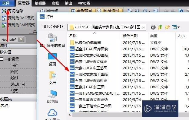Select the New1.dxf tab
This screenshot has width=189, height=120.
(9, 39)
